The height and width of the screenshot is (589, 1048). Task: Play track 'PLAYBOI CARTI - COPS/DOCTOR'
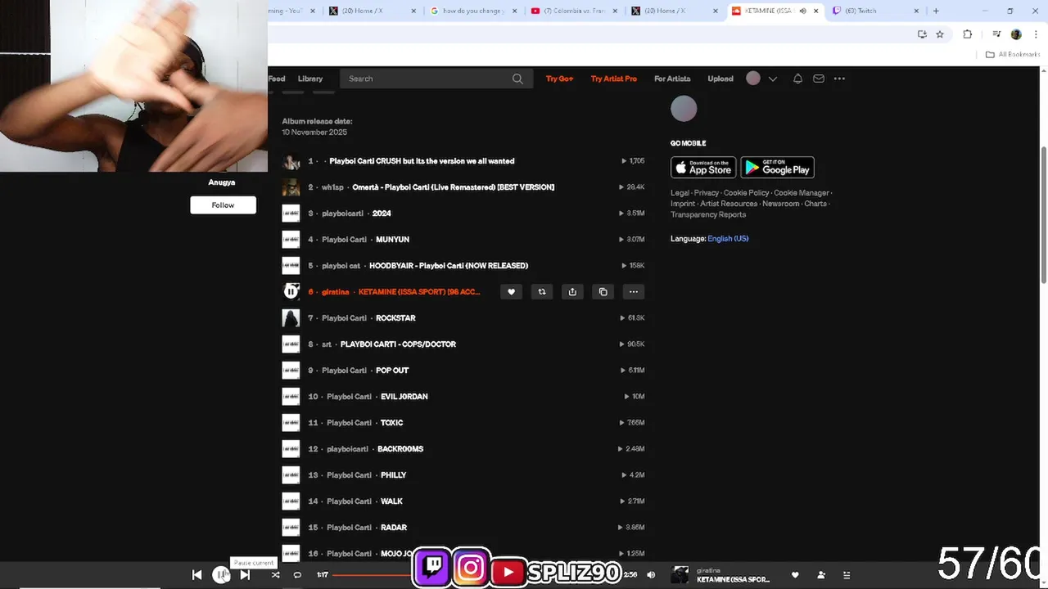(x=398, y=344)
